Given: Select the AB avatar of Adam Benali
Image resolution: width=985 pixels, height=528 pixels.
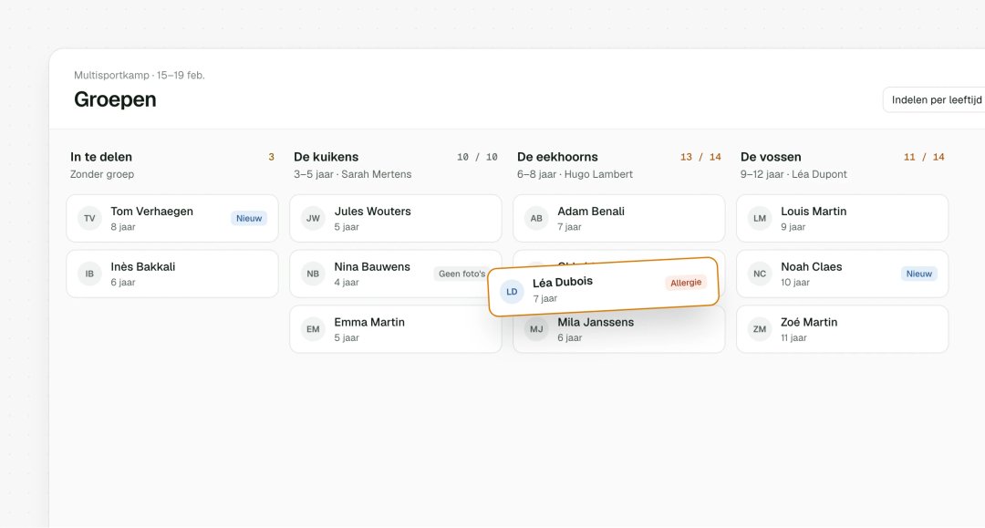Looking at the screenshot, I should click(x=536, y=219).
